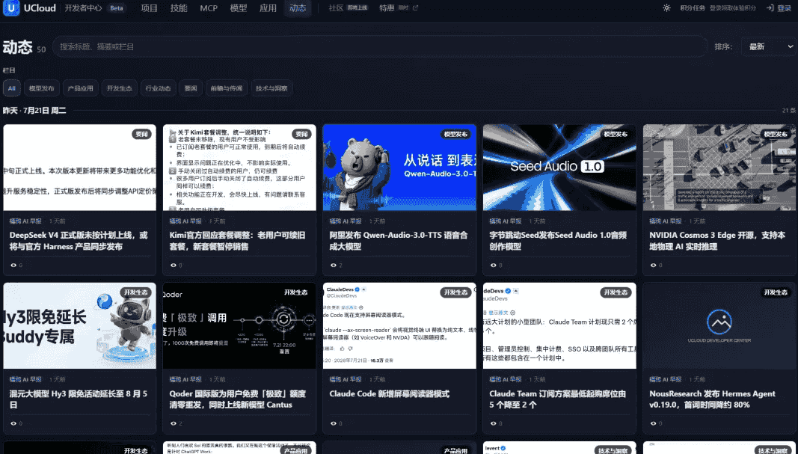Open headline Qoder 国际版为用户免费「极致」额度
This screenshot has height=454, width=798.
tap(238, 399)
